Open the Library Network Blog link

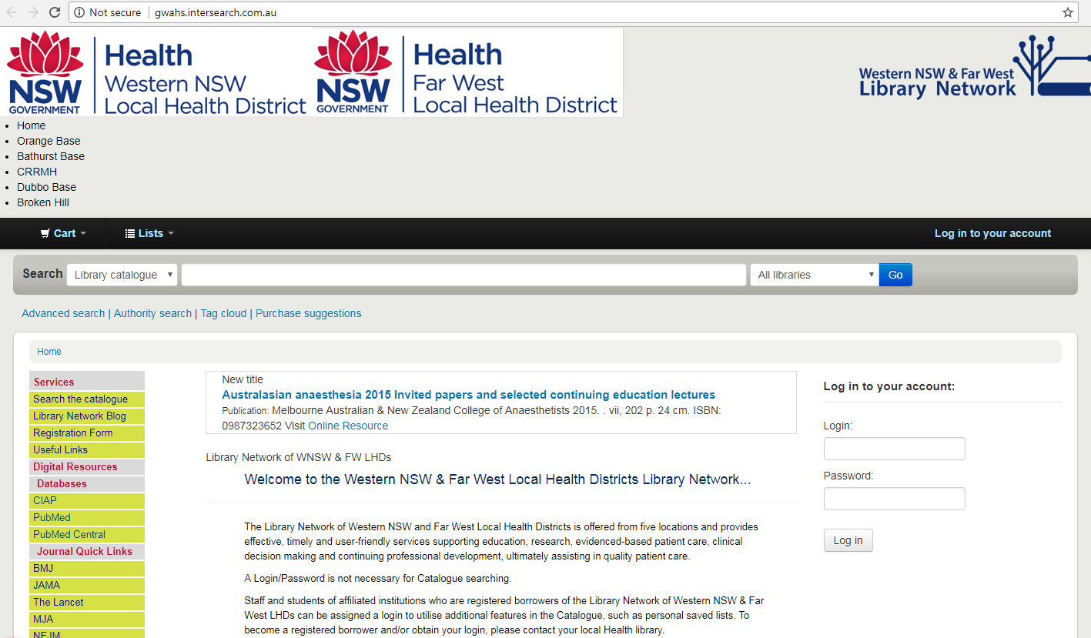pos(87,416)
